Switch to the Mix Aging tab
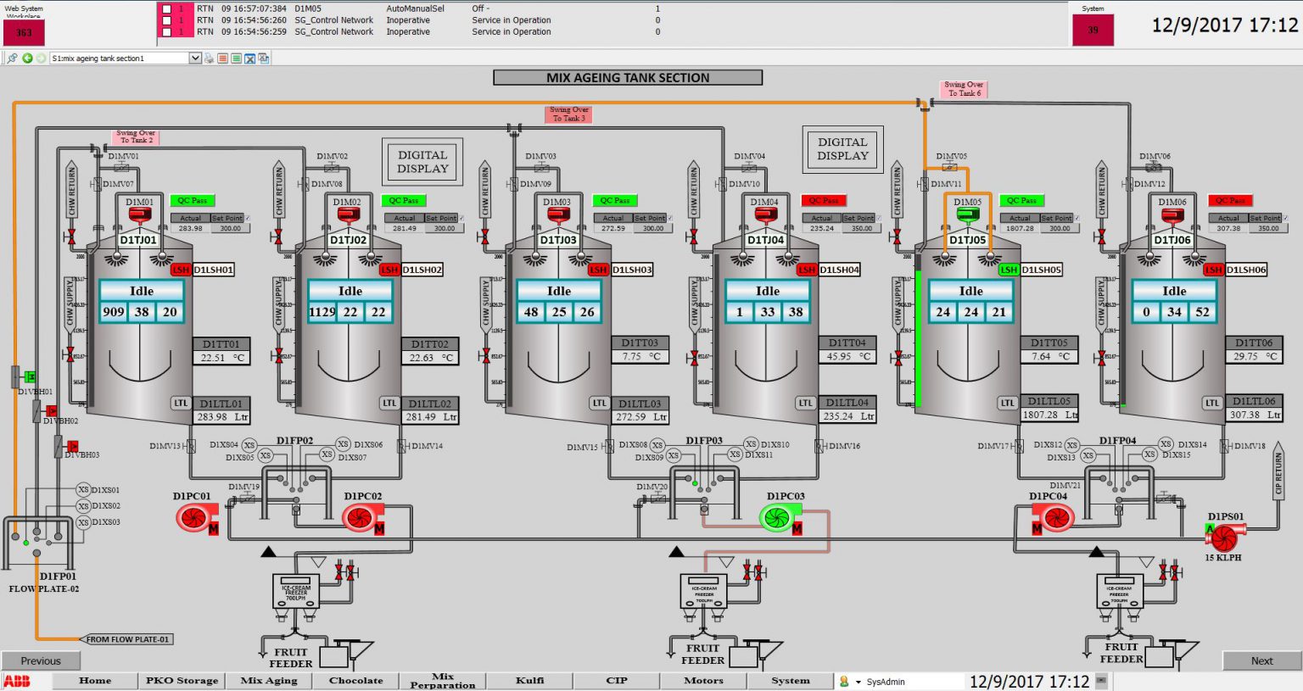 pos(268,680)
